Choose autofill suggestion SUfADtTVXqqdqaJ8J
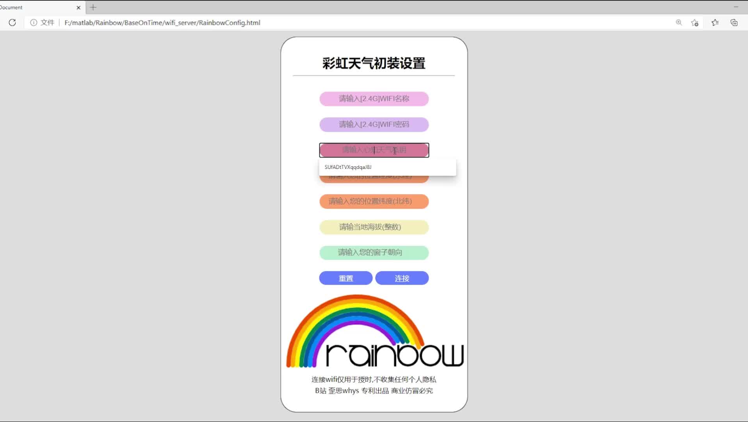The height and width of the screenshot is (422, 748). (x=387, y=167)
